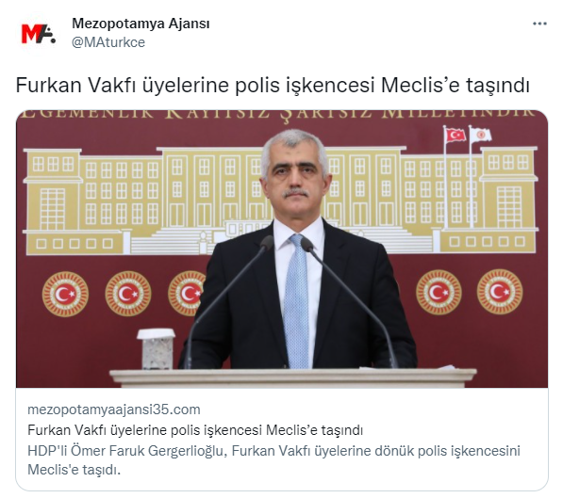Viewport: 563px width, 498px height.
Task: Click the left microphone head
Action: (x=267, y=242)
